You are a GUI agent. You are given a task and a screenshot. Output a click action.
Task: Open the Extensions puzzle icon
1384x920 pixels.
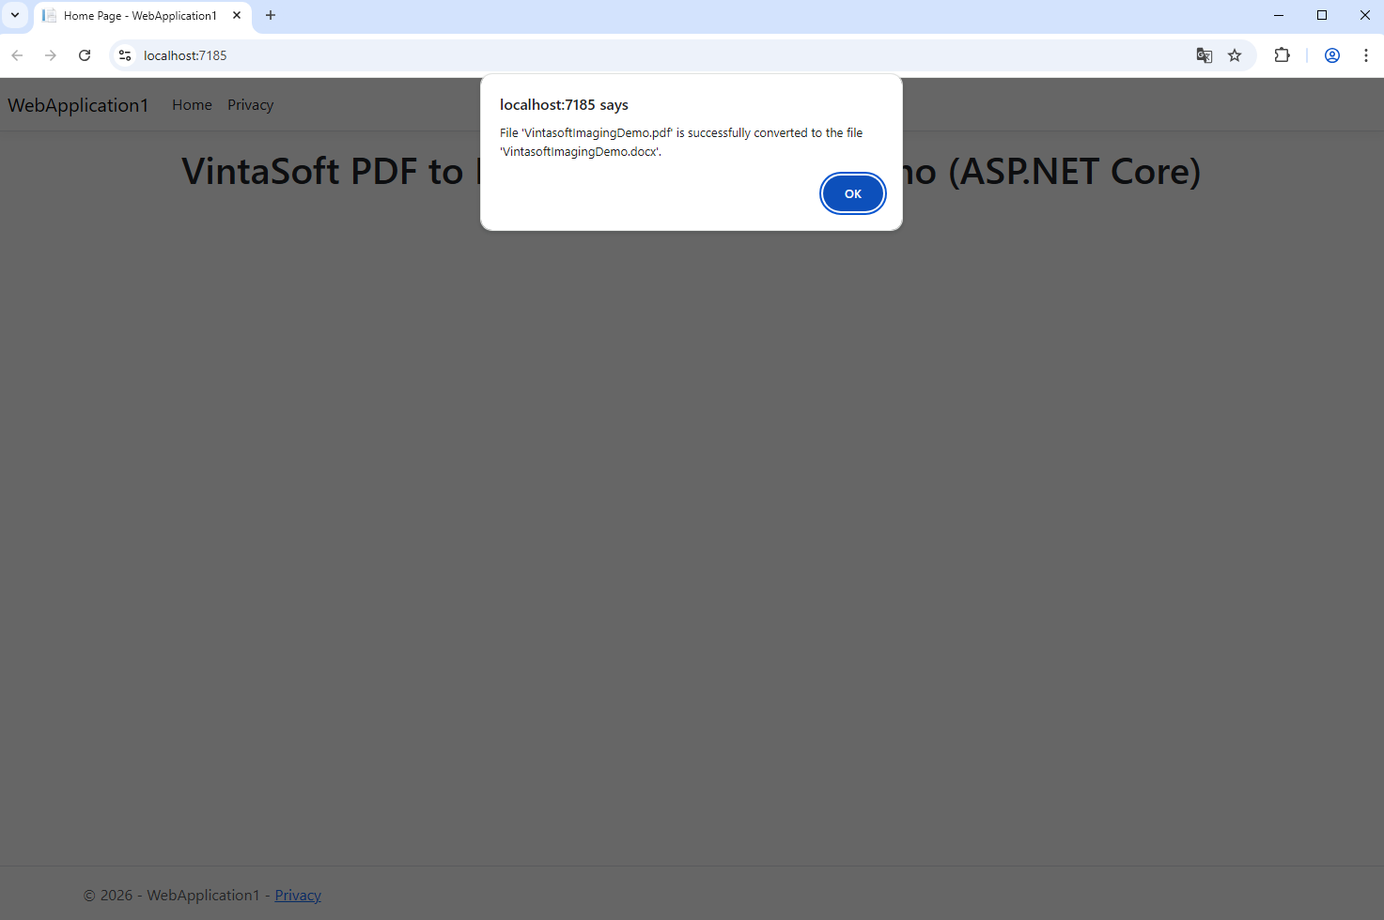(1282, 55)
